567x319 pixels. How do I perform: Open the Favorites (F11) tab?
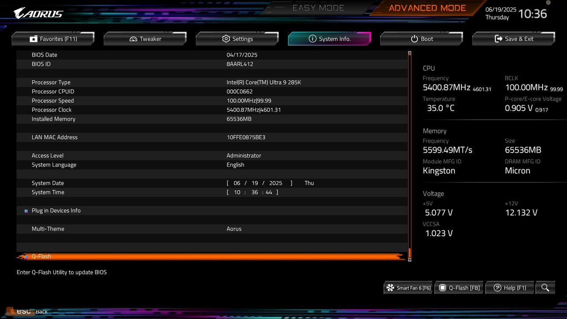[53, 39]
